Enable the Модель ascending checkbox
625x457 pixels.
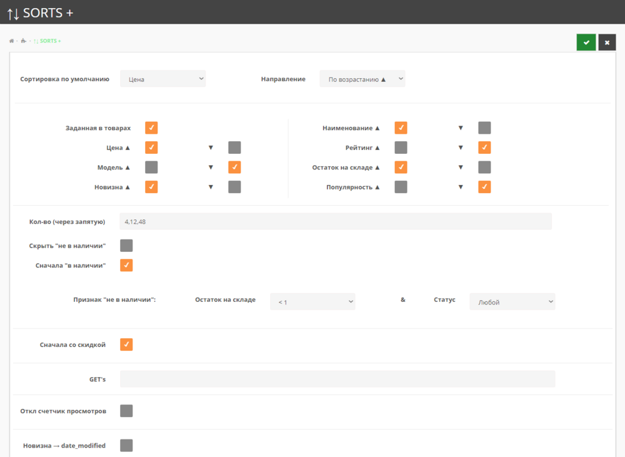coord(151,167)
